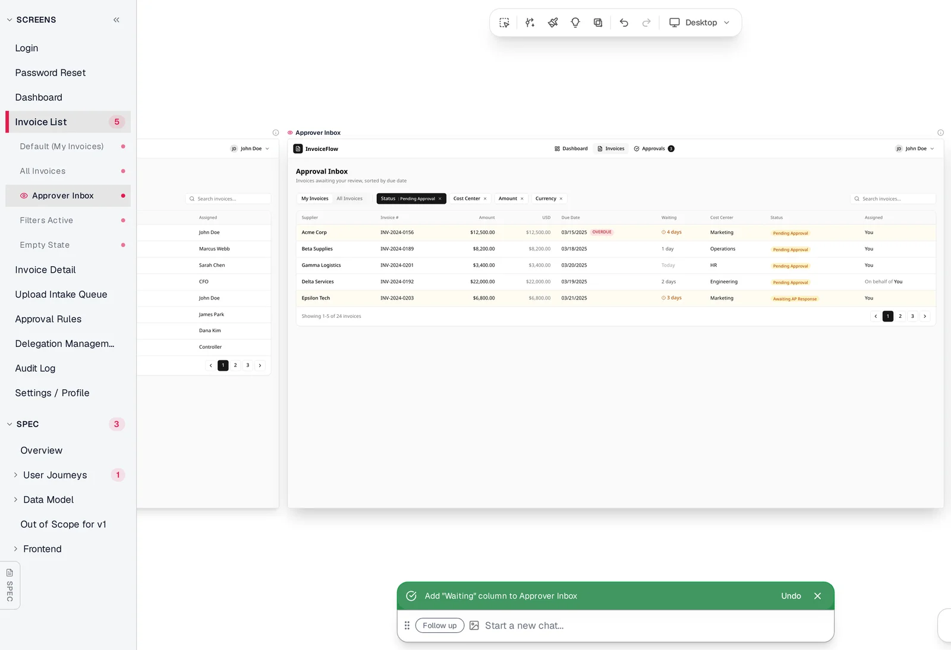Open the Desktop viewport dropdown
This screenshot has width=951, height=650.
700,23
